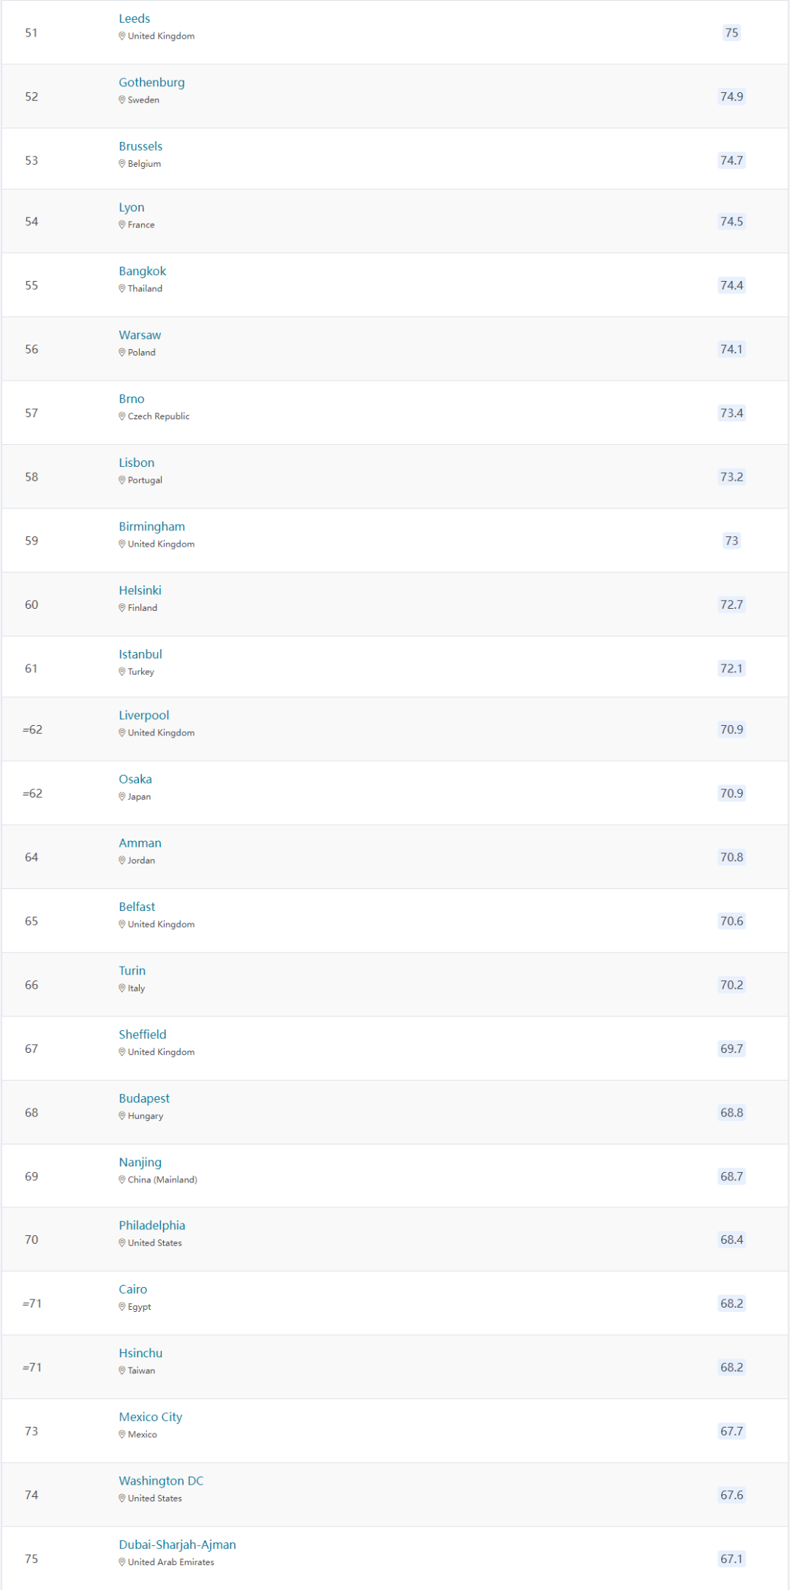Click the 74.5 score badge for Lyon

(x=731, y=222)
